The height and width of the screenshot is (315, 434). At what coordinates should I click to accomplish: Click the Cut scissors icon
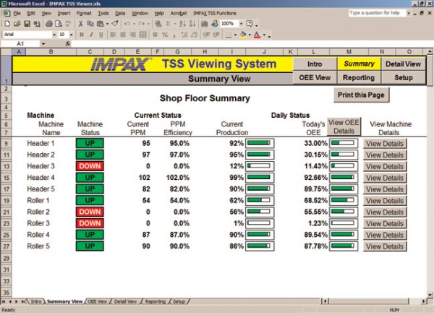[x=79, y=24]
